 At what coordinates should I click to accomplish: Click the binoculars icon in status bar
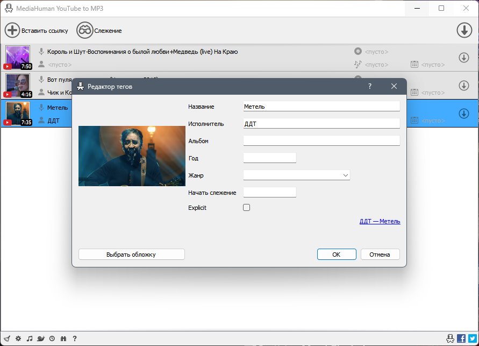click(63, 338)
